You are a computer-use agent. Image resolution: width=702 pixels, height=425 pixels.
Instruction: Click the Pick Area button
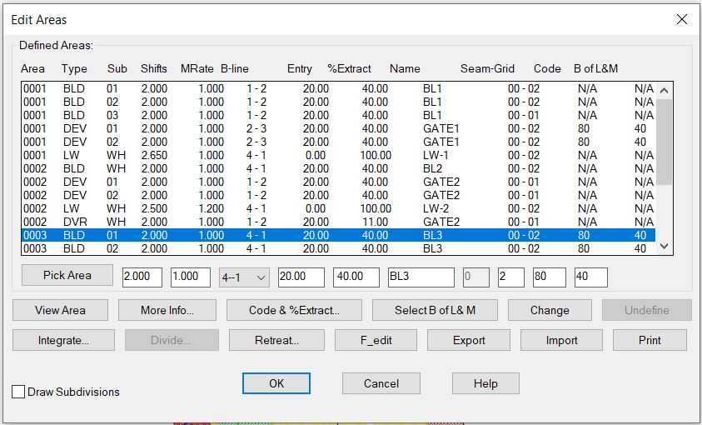(x=67, y=275)
